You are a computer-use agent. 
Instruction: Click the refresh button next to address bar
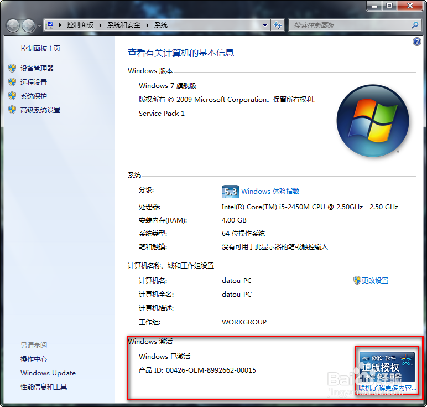(x=278, y=25)
